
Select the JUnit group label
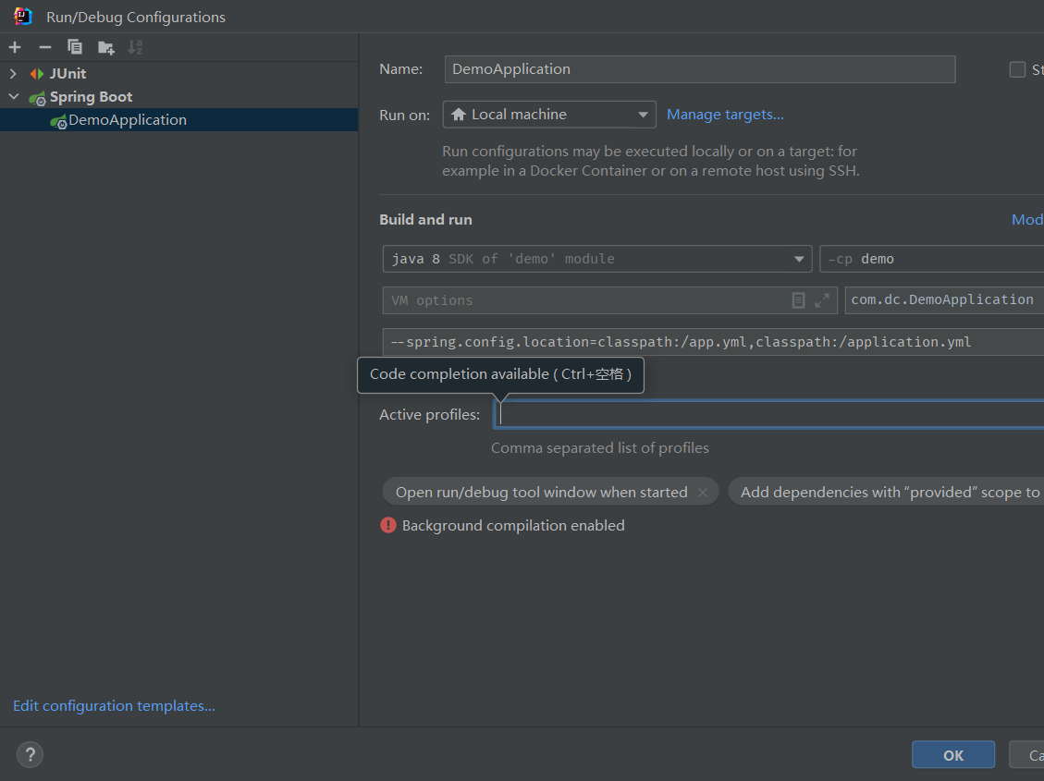click(x=68, y=74)
